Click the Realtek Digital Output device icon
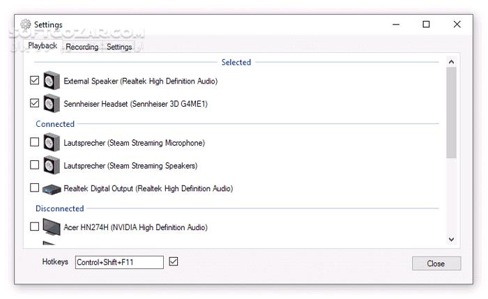This screenshot has width=488, height=299. (x=52, y=189)
